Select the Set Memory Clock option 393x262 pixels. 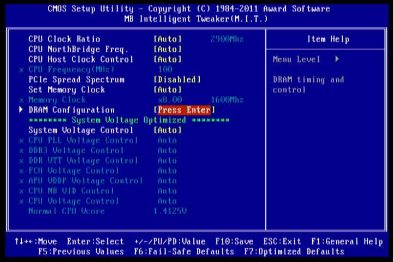point(67,90)
